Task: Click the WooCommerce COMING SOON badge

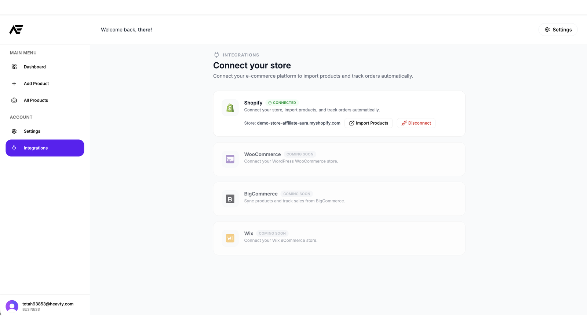Action: point(300,154)
